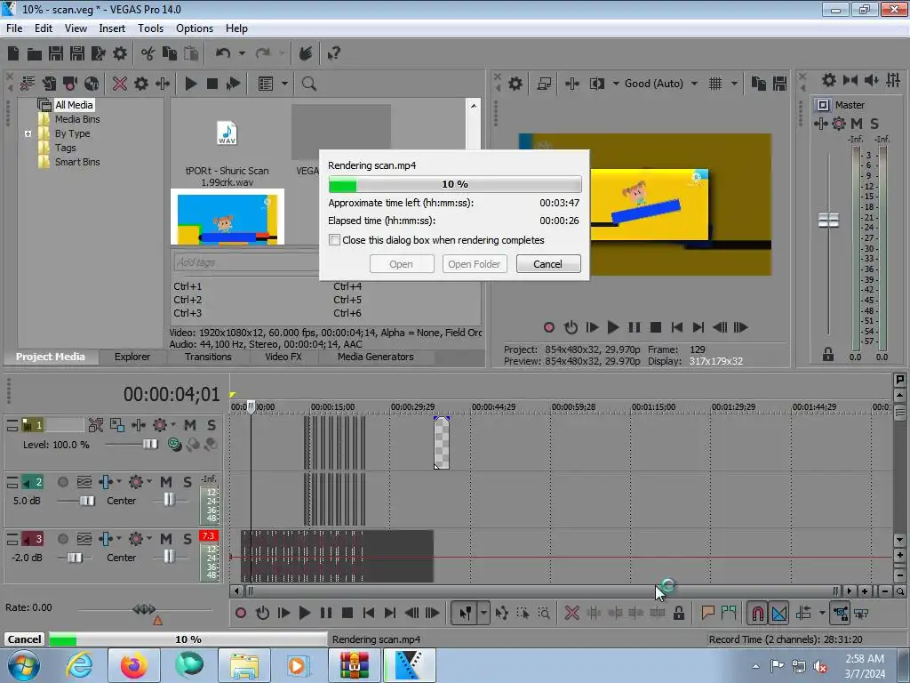This screenshot has height=683, width=910.
Task: Open Auto Ripple dropdown arrow
Action: (x=822, y=613)
